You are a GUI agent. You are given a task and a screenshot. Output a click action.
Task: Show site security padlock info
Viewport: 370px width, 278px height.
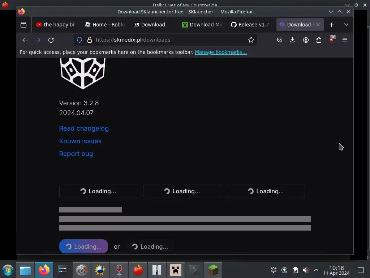point(90,40)
